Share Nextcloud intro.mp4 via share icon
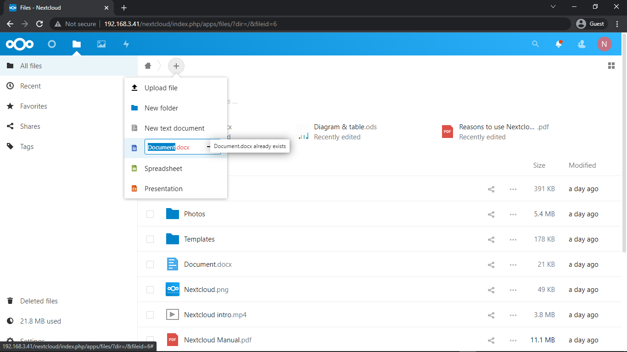 [491, 315]
